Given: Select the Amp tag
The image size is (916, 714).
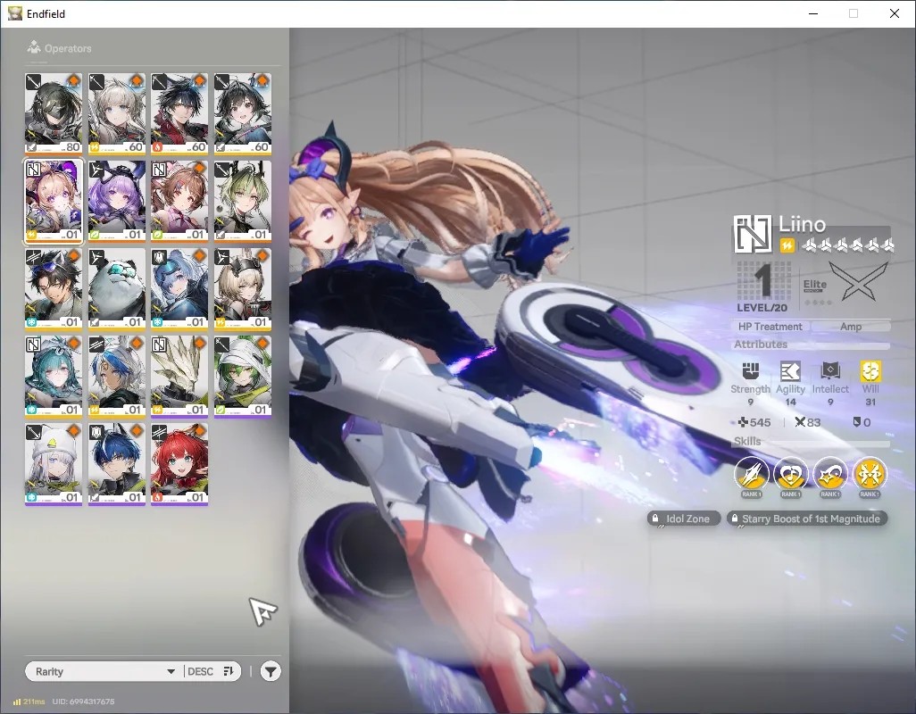Looking at the screenshot, I should coord(851,327).
